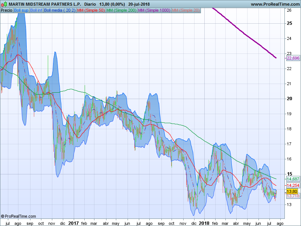Select the Precio legend tab
The image size is (301, 226).
pos(6,11)
